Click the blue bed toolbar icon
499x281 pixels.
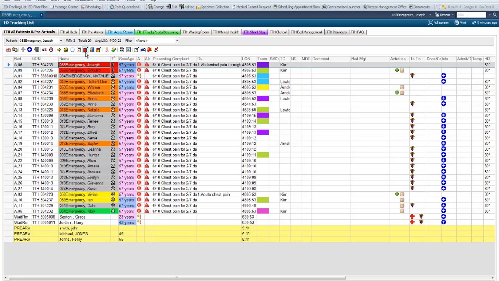[143, 50]
